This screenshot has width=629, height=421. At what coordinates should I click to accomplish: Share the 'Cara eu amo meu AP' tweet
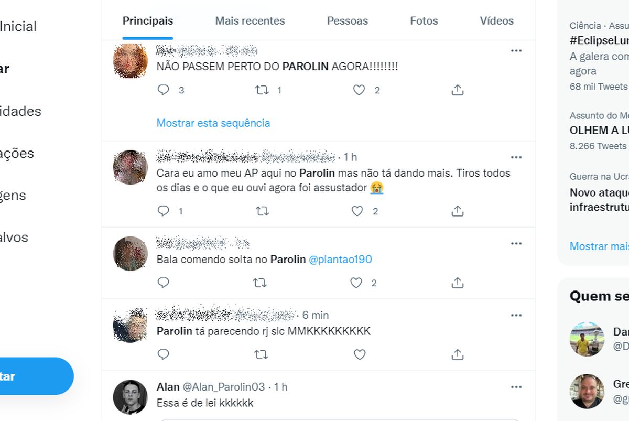pyautogui.click(x=458, y=211)
